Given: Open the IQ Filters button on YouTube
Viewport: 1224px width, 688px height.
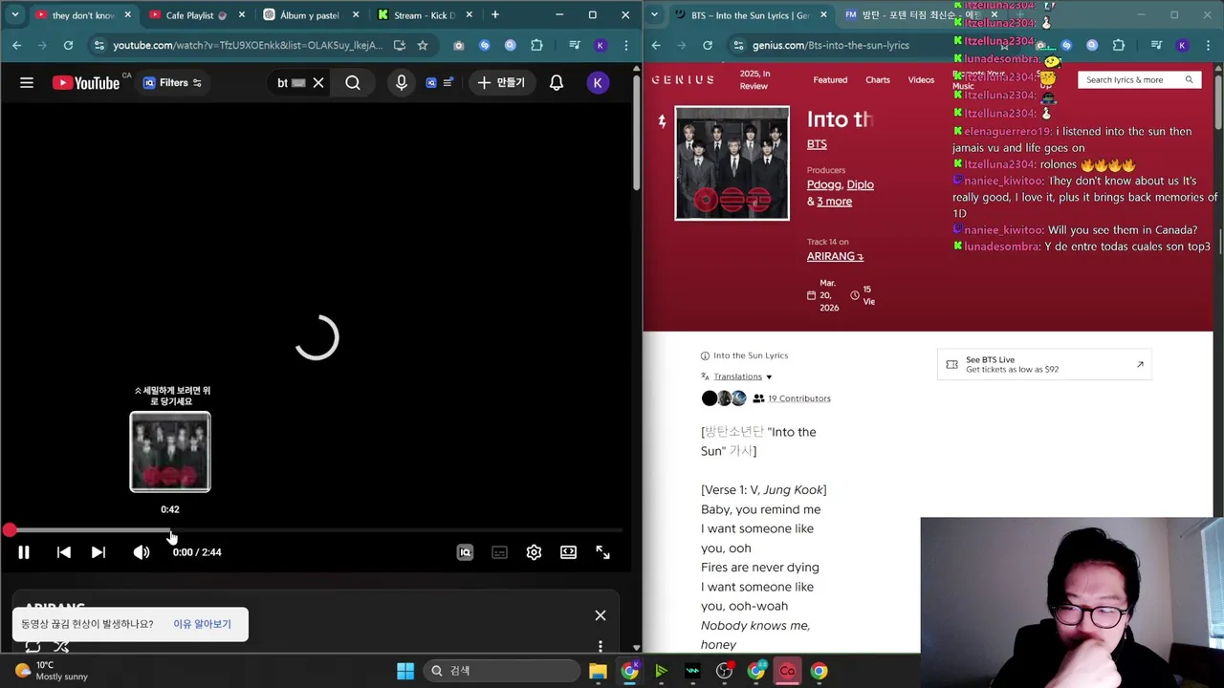Looking at the screenshot, I should click(x=172, y=83).
